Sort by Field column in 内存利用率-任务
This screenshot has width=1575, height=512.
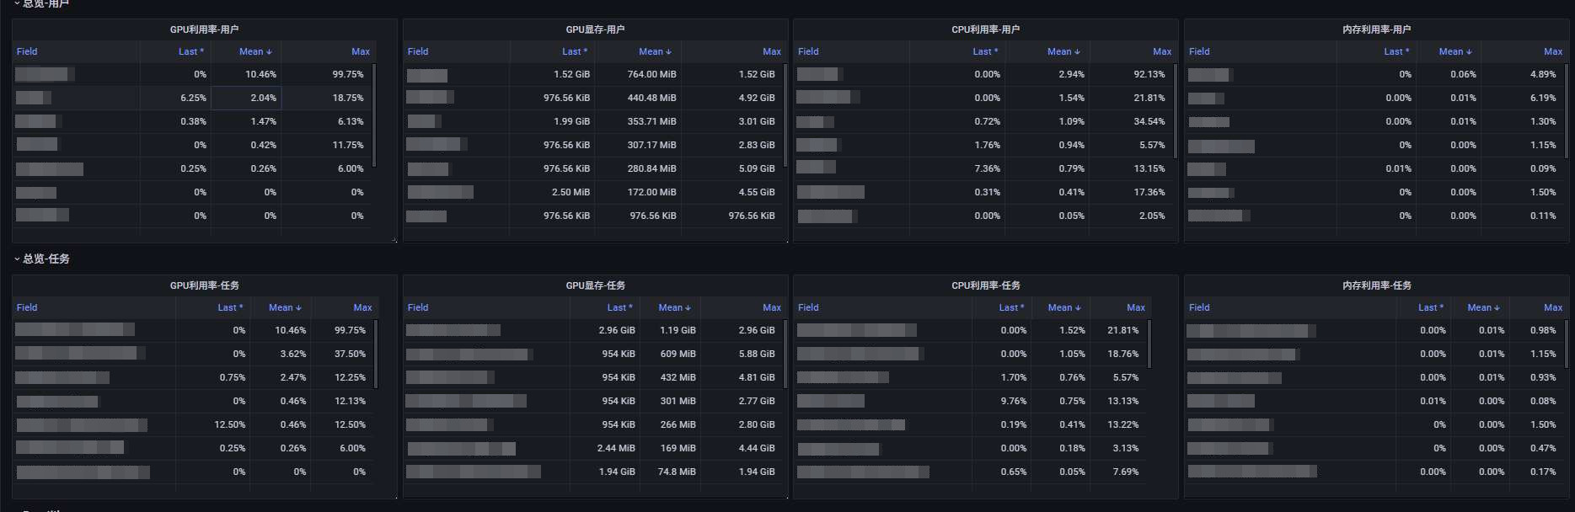click(1199, 308)
